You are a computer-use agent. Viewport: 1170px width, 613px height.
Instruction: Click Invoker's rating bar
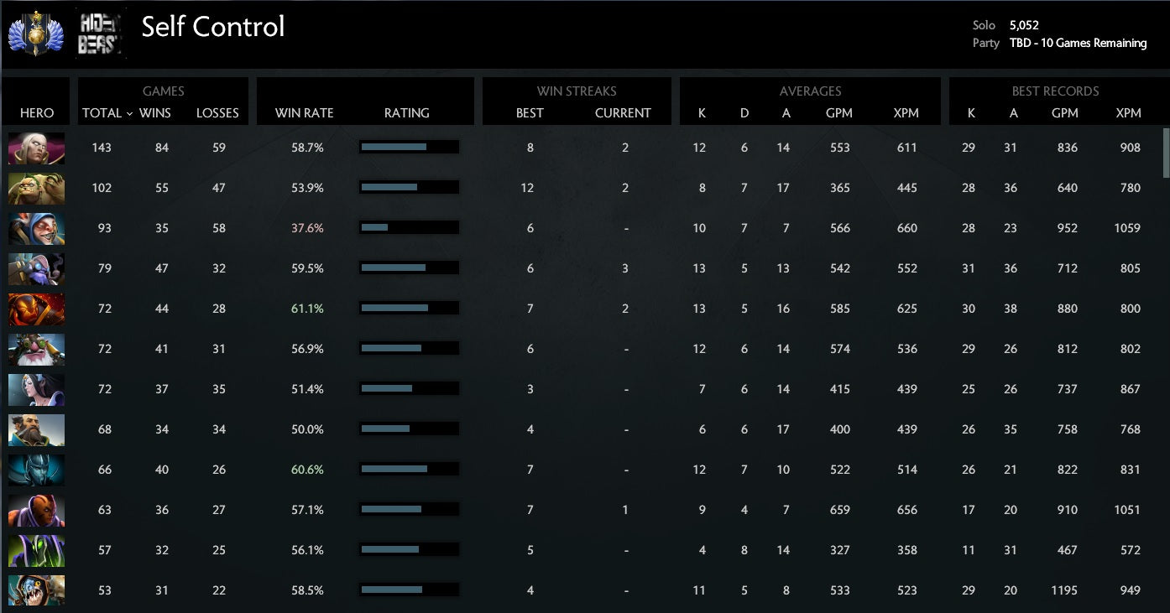[409, 148]
